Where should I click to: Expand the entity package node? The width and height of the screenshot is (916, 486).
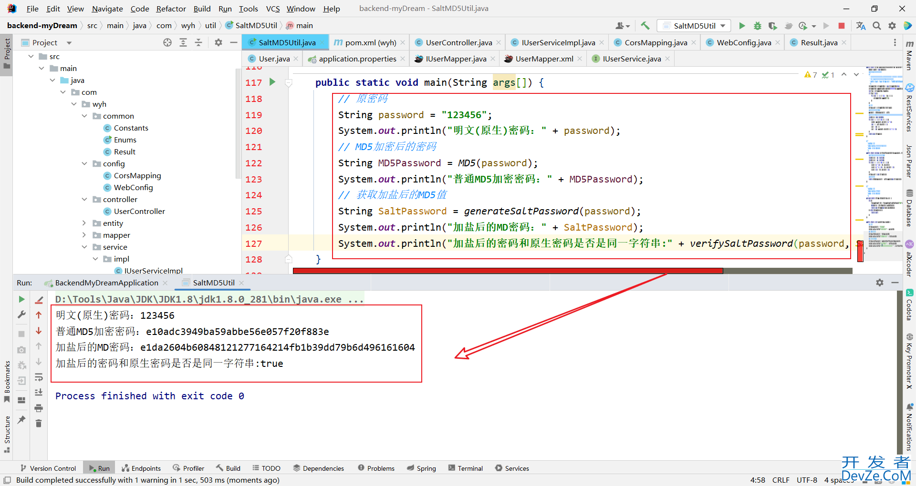84,223
